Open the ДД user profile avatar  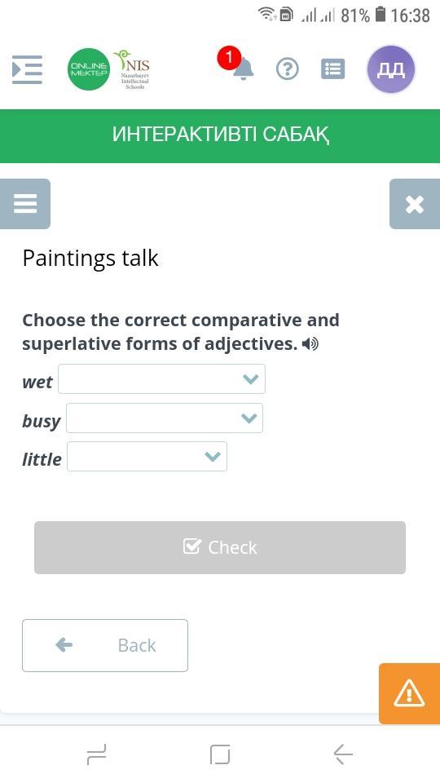click(x=390, y=69)
